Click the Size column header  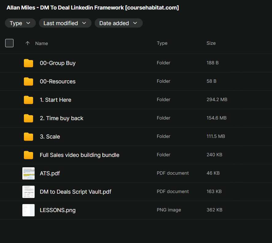click(211, 43)
